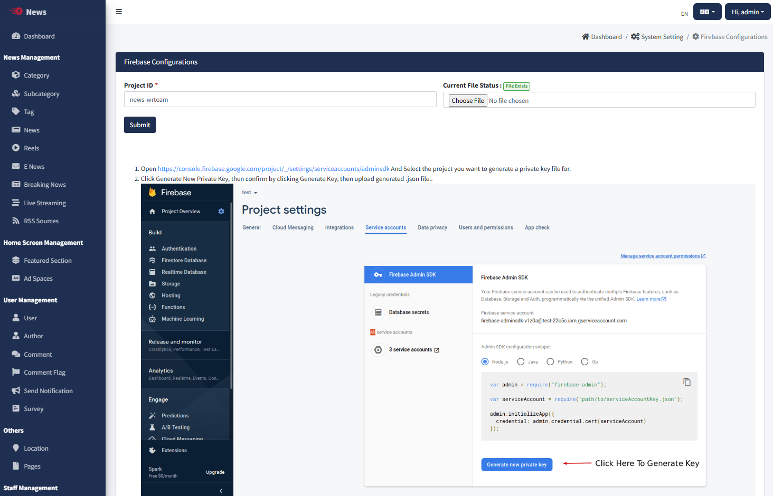Click Extensions in the Firebase sidebar
Image resolution: width=773 pixels, height=496 pixels.
168,451
